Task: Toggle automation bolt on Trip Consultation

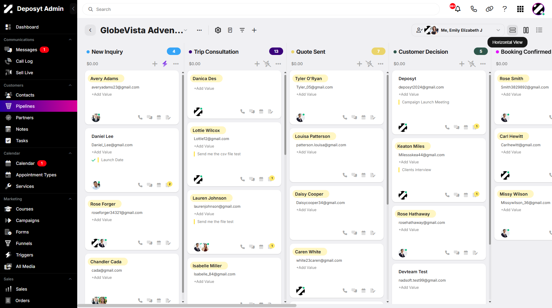Action: click(x=267, y=64)
